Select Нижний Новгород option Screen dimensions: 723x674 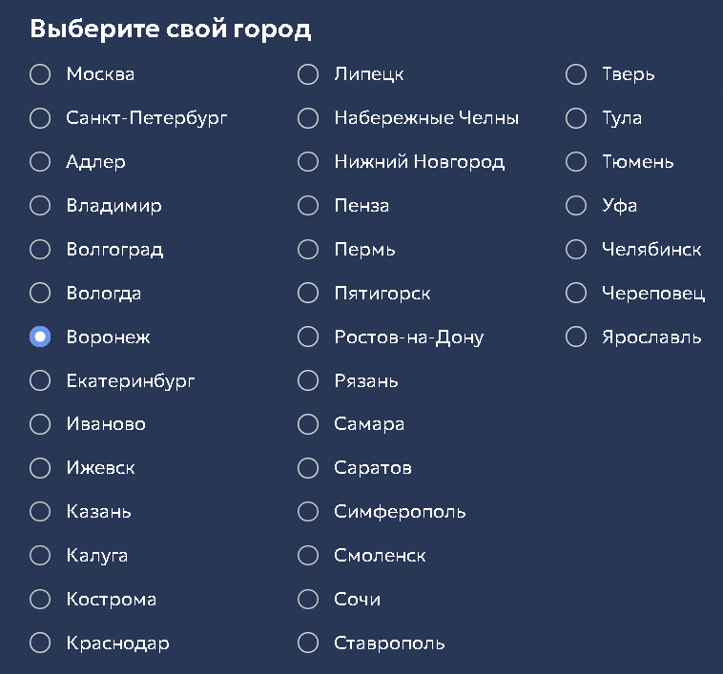point(308,162)
